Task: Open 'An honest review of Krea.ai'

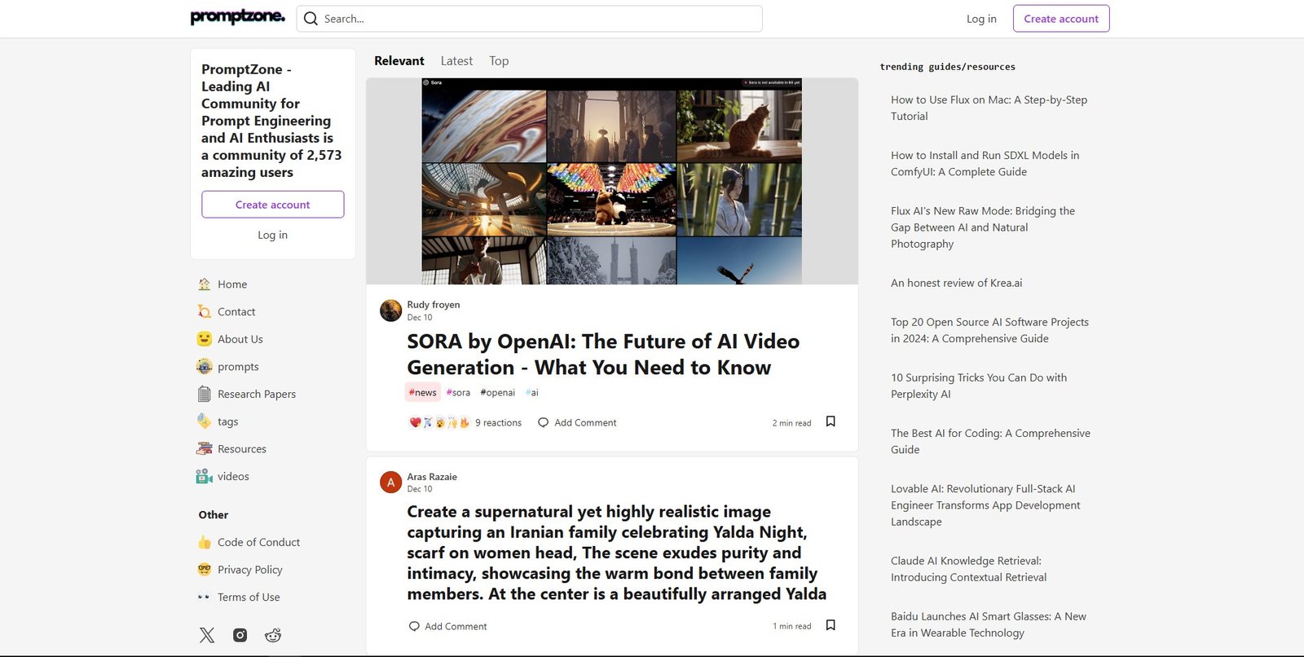Action: point(956,283)
